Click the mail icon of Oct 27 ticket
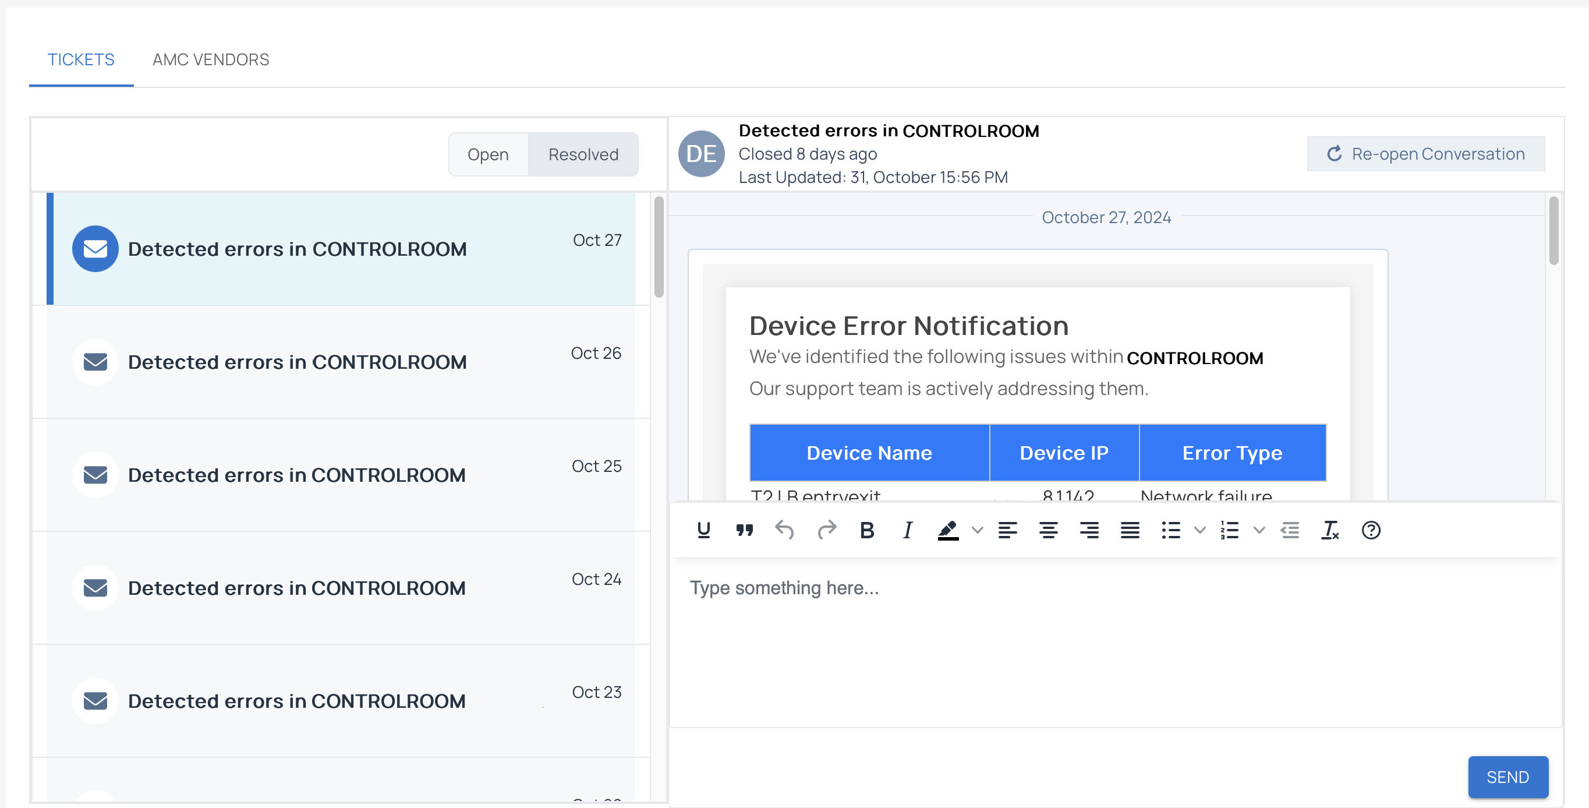Image resolution: width=1589 pixels, height=808 pixels. click(x=95, y=249)
